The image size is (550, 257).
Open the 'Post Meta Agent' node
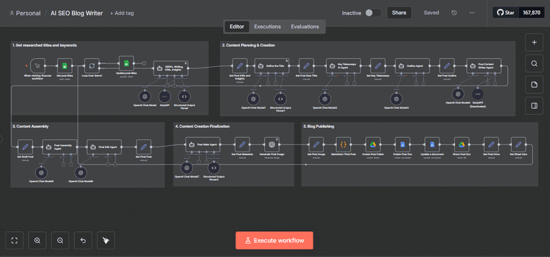pos(203,144)
